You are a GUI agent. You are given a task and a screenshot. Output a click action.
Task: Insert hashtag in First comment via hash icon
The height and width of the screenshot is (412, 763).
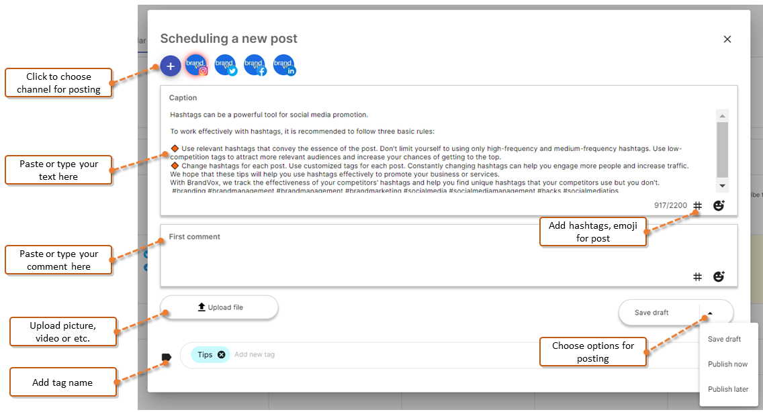(697, 276)
